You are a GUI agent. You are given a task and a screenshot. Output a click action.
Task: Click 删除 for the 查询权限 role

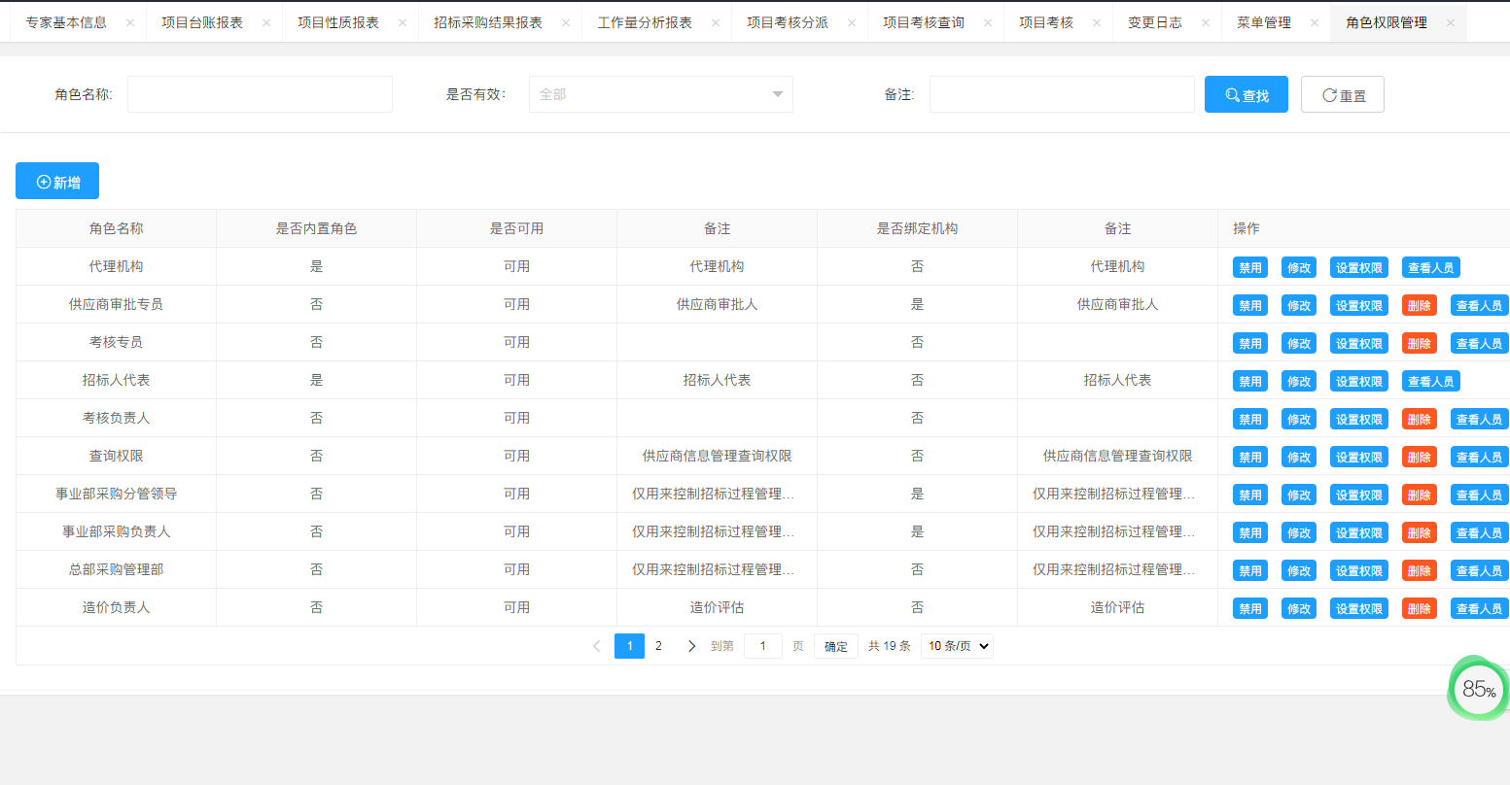[x=1419, y=456]
